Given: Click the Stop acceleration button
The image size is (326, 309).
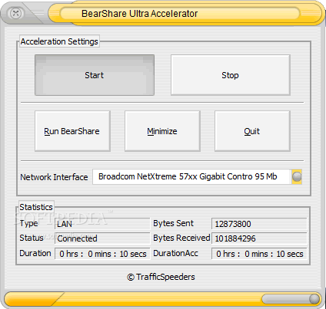Looking at the screenshot, I should point(231,75).
